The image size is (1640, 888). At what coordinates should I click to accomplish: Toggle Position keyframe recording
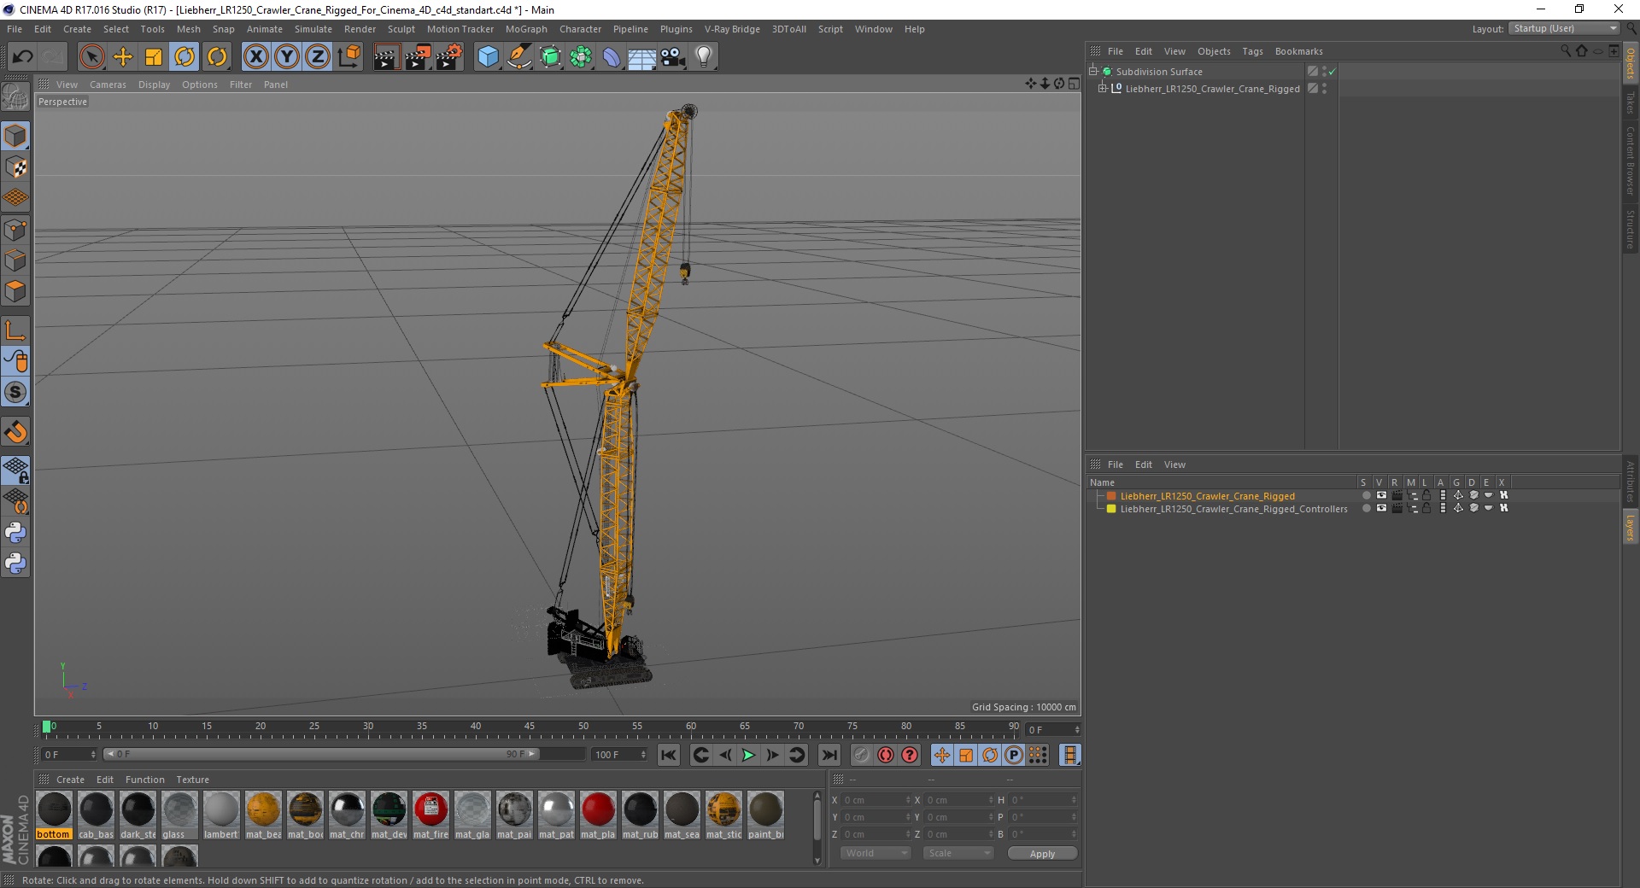click(942, 755)
